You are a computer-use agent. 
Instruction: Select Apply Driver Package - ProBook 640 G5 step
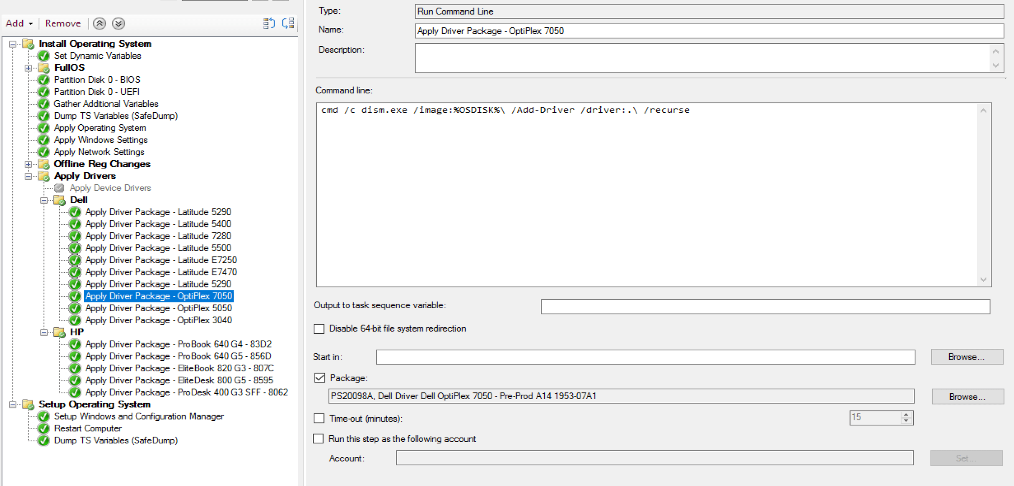click(178, 356)
